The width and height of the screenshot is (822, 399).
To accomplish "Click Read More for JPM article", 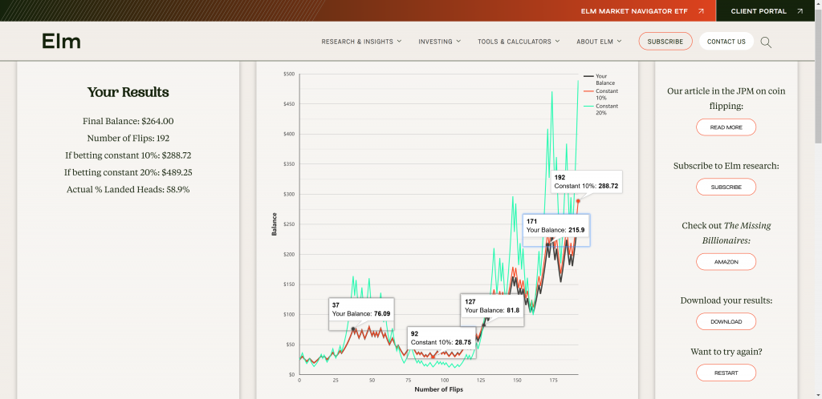I will (726, 127).
